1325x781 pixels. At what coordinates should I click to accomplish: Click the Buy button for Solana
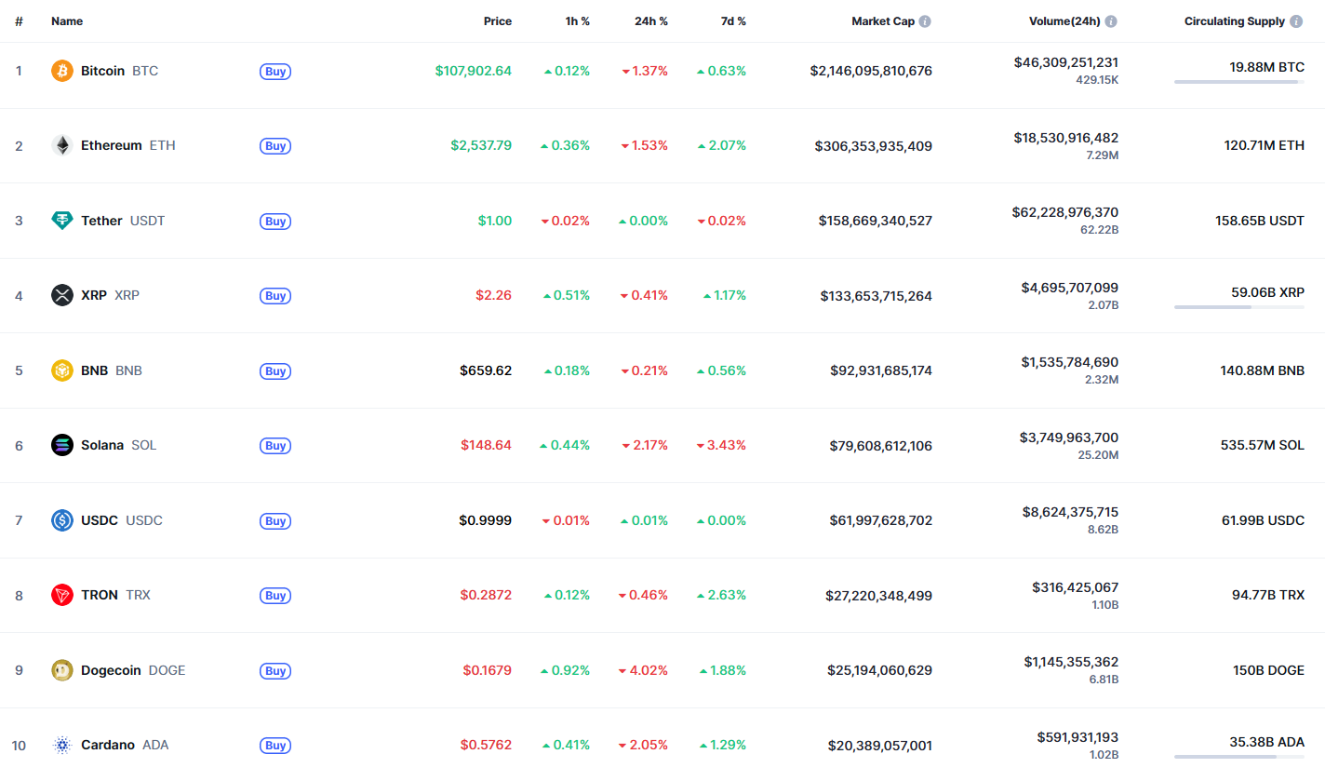pyautogui.click(x=275, y=446)
